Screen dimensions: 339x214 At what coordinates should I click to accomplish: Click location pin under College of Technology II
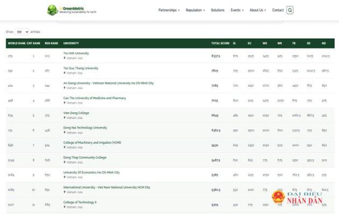pyautogui.click(x=64, y=207)
